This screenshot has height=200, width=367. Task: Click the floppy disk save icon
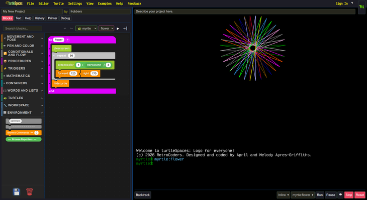[x=17, y=192]
